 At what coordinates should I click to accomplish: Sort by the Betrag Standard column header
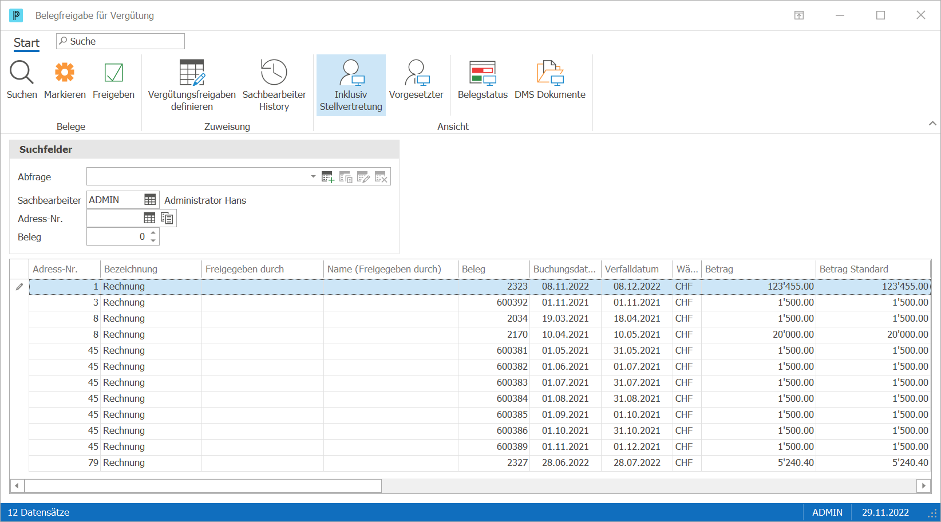click(x=873, y=269)
